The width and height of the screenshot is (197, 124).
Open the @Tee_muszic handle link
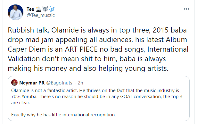click(41, 15)
